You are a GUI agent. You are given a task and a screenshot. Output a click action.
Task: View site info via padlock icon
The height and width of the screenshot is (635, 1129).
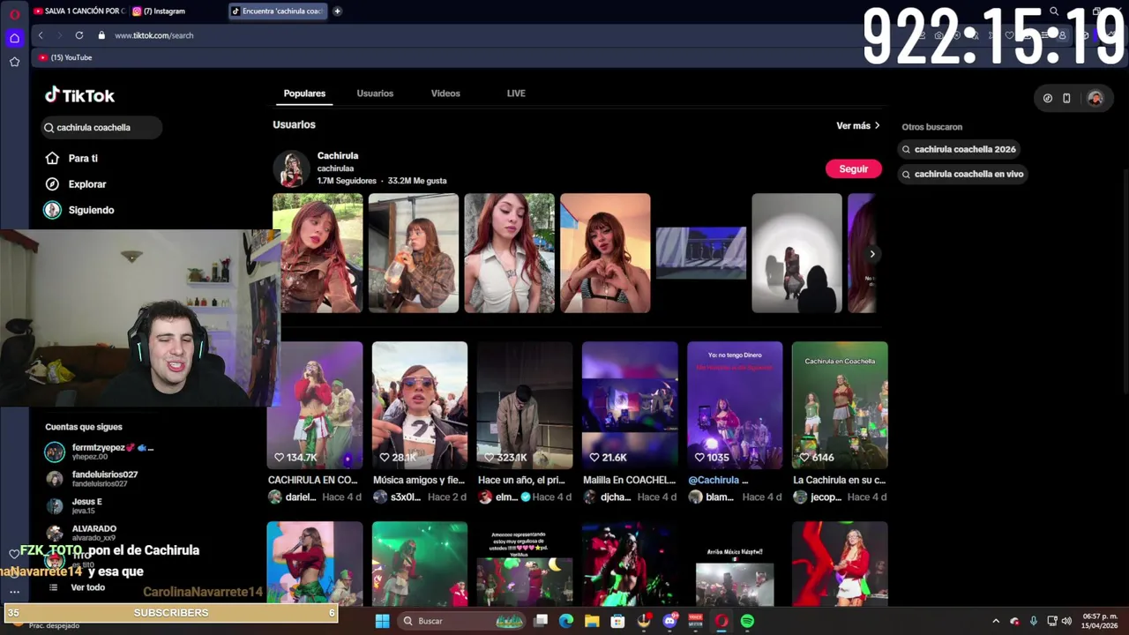click(x=101, y=35)
